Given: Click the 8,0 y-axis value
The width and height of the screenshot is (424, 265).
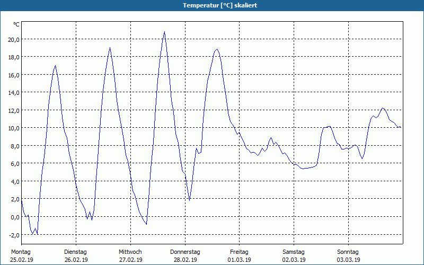Looking at the screenshot, I should tap(15, 146).
